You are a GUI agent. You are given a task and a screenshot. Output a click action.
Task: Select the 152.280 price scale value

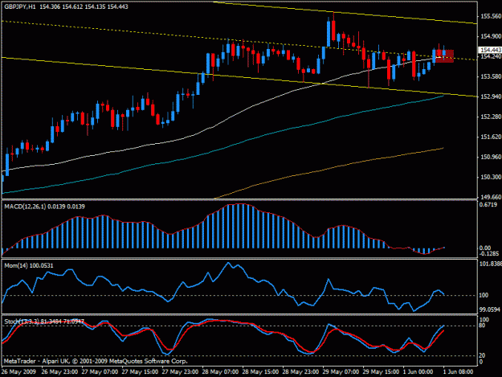[x=491, y=117]
